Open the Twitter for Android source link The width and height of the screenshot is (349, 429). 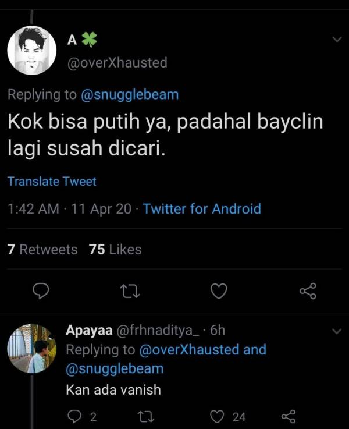[x=202, y=209]
